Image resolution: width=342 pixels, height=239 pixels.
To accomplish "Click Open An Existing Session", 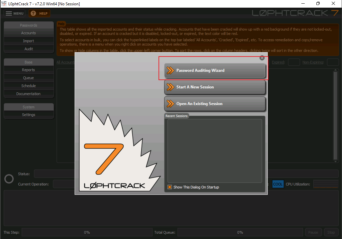I will 215,104.
